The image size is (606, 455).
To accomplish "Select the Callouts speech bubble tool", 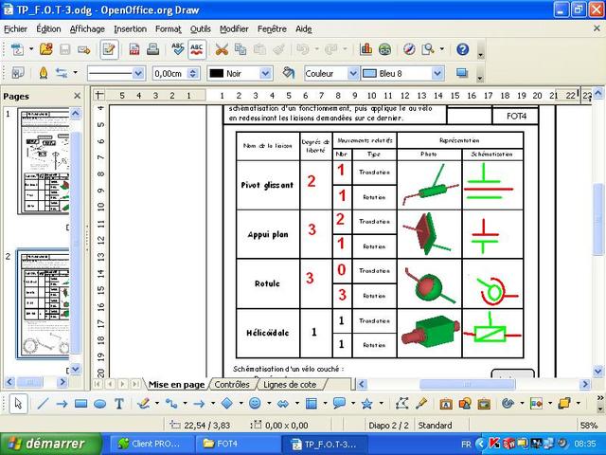I will (x=339, y=404).
